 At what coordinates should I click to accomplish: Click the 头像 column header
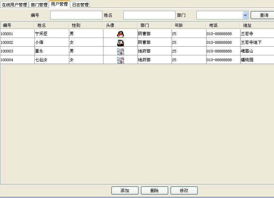pos(120,25)
